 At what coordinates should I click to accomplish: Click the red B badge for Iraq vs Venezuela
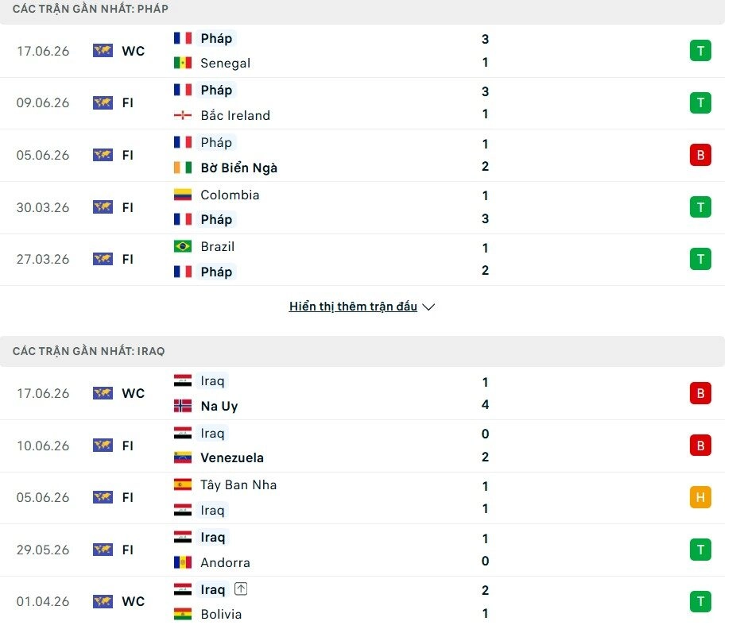(x=700, y=446)
